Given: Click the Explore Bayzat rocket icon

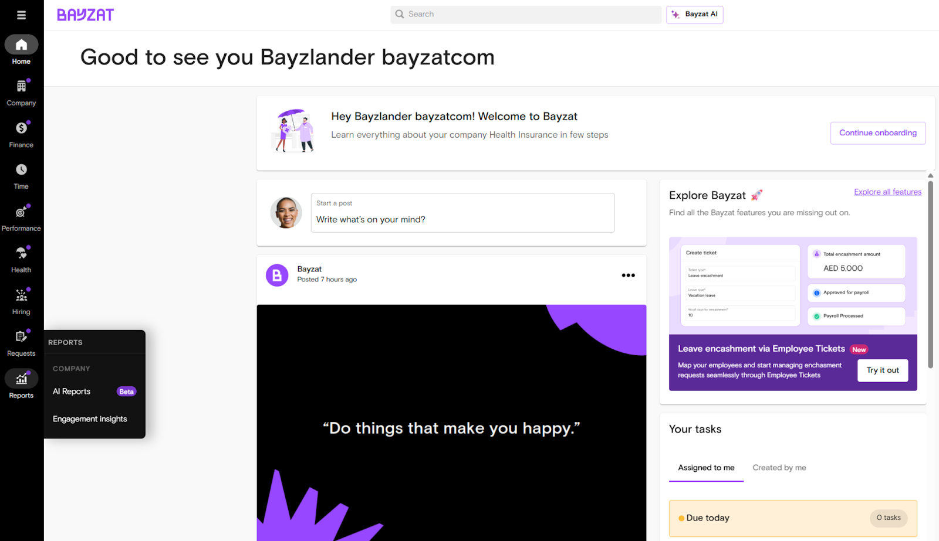Looking at the screenshot, I should [757, 195].
